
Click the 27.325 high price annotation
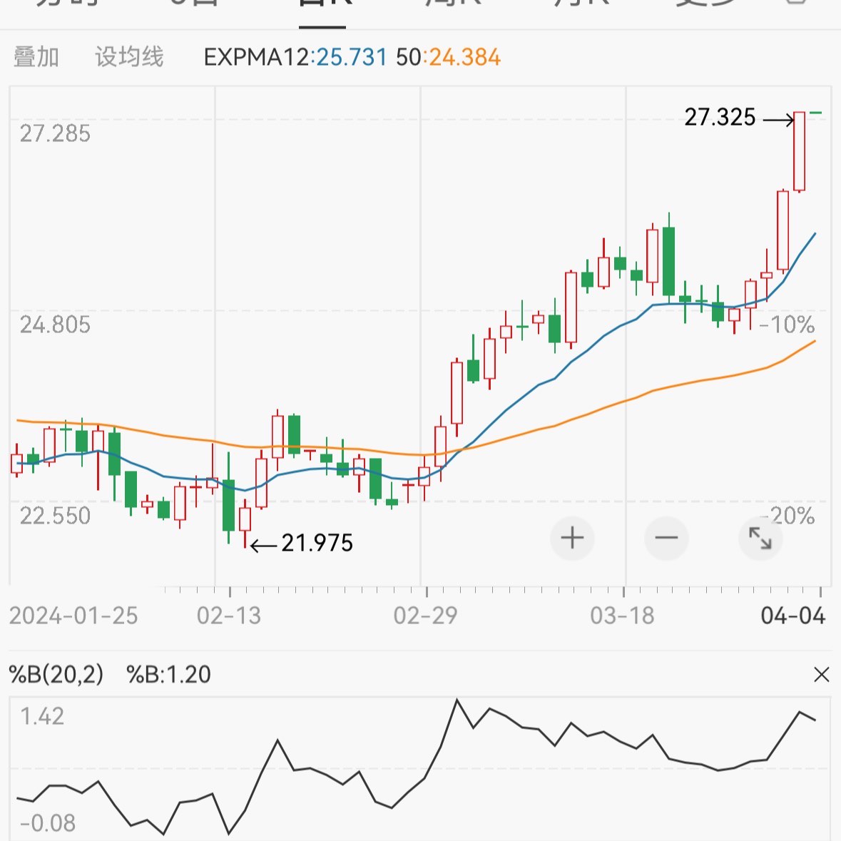pos(720,118)
